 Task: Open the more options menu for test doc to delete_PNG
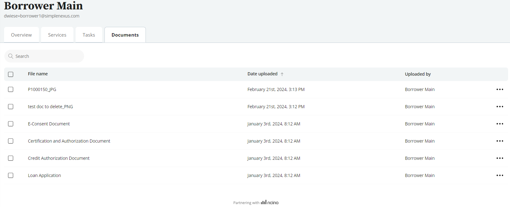[x=500, y=107]
